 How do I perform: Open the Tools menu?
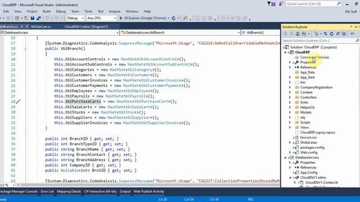(88, 11)
